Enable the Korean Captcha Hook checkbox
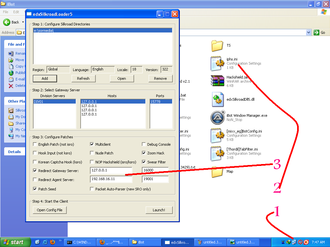The image size is (330, 247). (35, 162)
